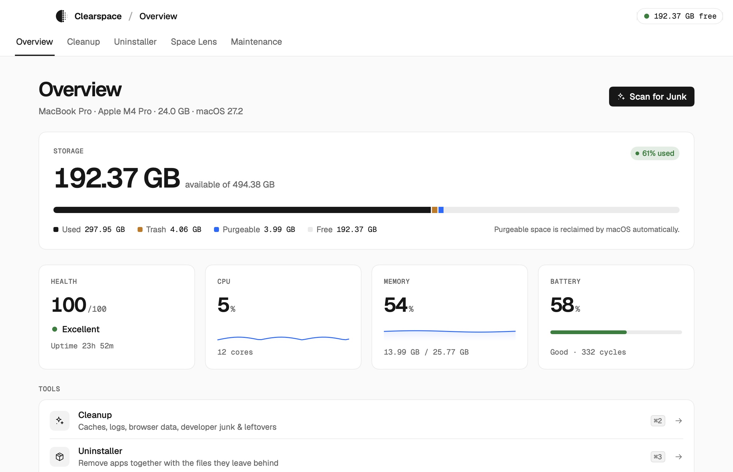Click the ⌘3 shortcut badge
The image size is (733, 472).
click(658, 457)
